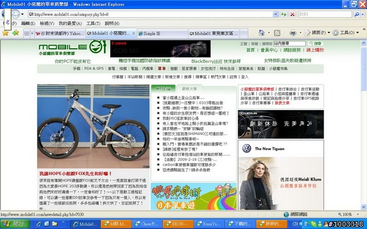Click the address bar URL field
This screenshot has height=229, width=367.
pos(150,14)
